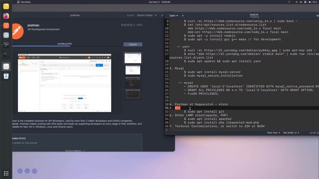Image resolution: width=319 pixels, height=179 pixels.
Task: Click the 'Version 9.13.0' text in Software
Action: 19,138
